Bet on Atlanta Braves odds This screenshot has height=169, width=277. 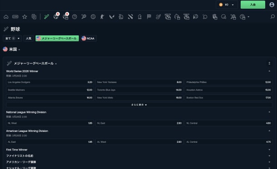50,97
